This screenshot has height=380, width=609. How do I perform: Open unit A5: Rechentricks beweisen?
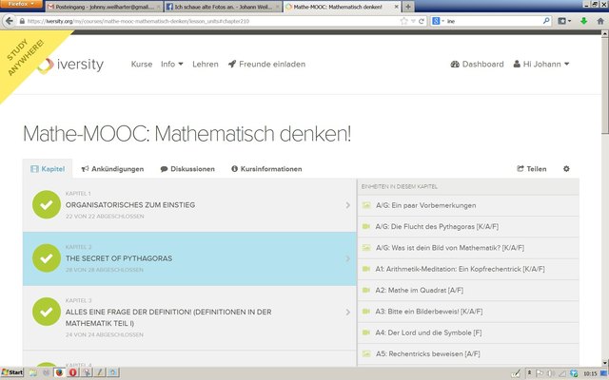tap(468, 354)
